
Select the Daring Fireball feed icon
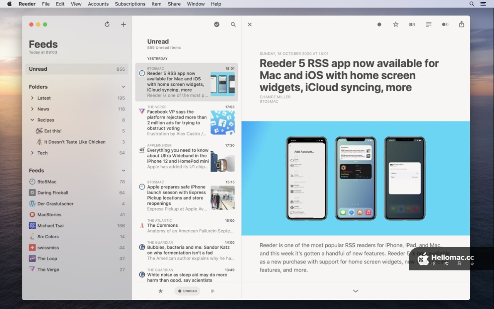click(x=32, y=193)
